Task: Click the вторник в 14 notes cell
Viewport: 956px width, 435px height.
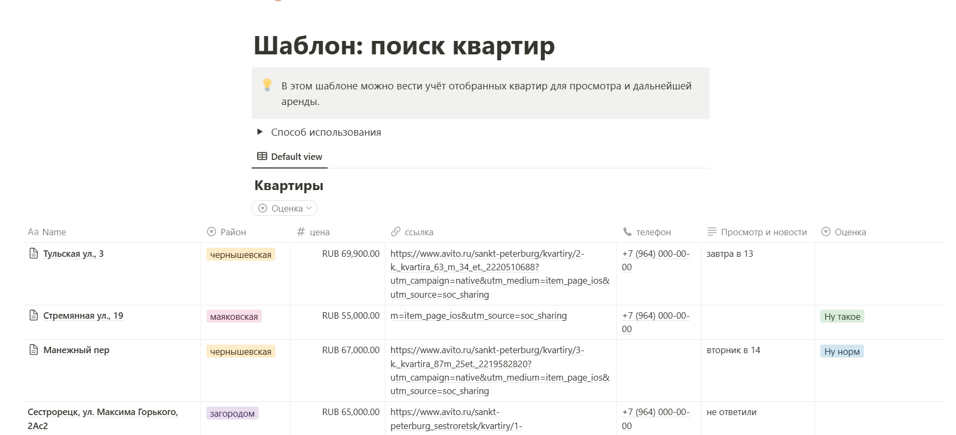Action: click(733, 350)
